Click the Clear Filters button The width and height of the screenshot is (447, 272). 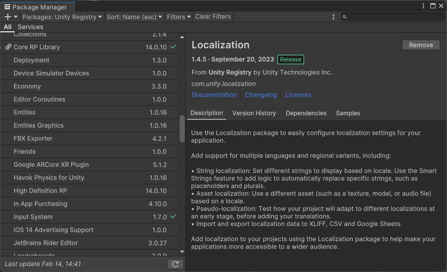pos(213,17)
